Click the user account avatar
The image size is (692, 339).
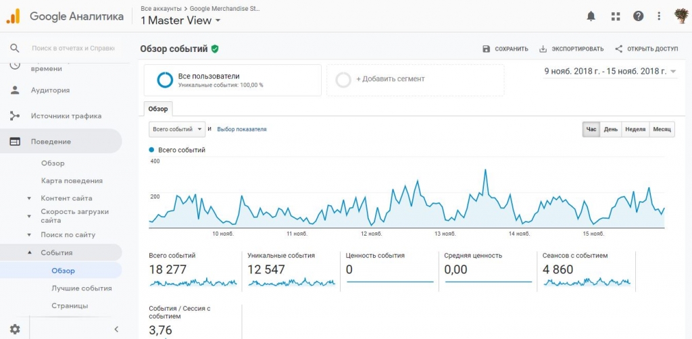[x=681, y=16]
